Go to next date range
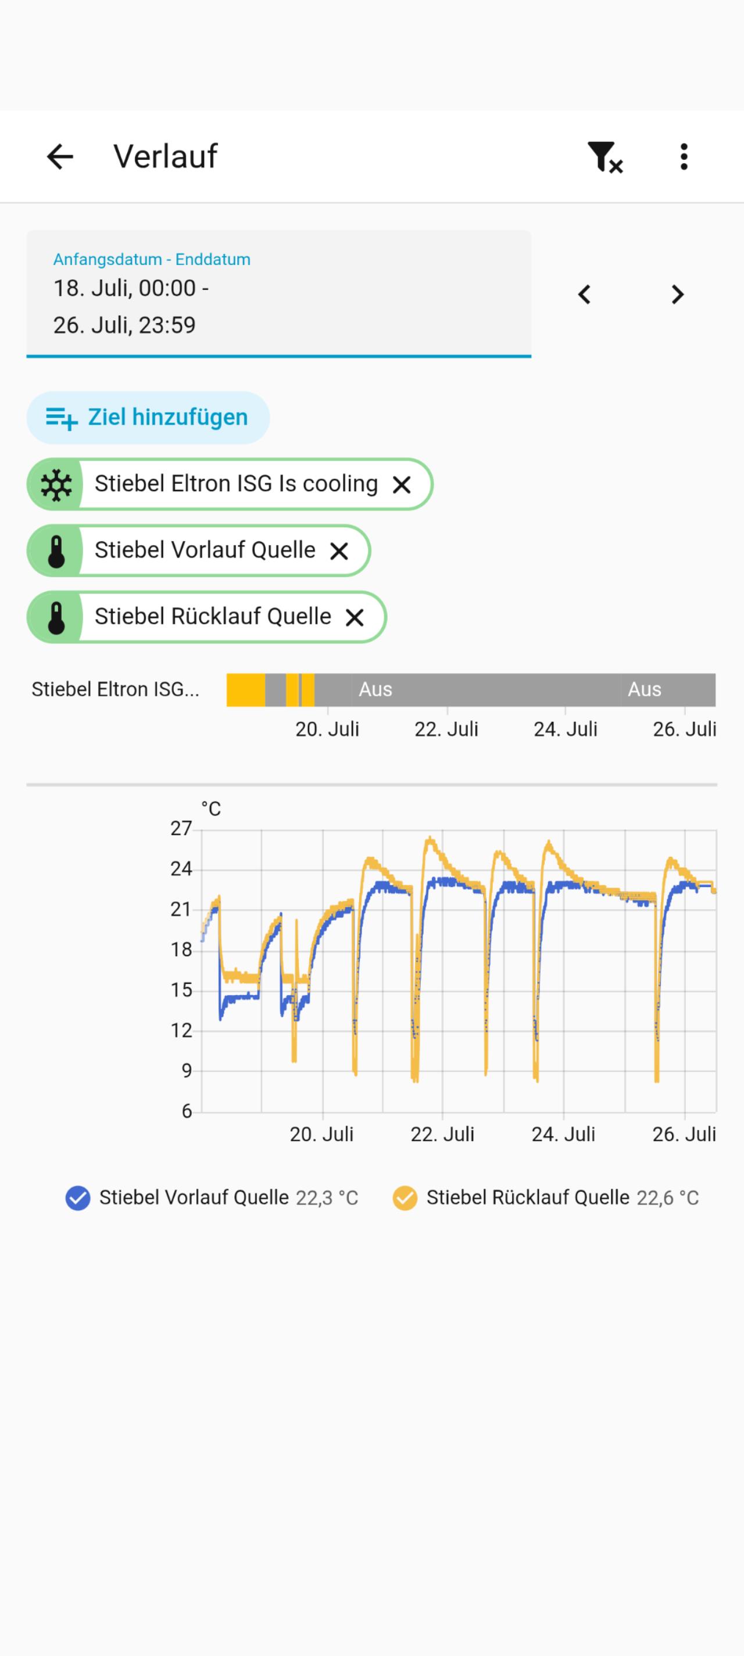Image resolution: width=744 pixels, height=1656 pixels. [677, 295]
